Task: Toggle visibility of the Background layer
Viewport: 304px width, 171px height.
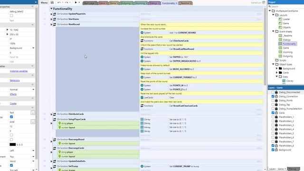Action: point(273,150)
